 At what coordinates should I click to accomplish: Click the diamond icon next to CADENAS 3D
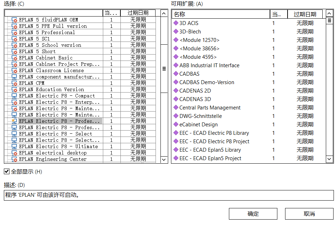(x=176, y=99)
